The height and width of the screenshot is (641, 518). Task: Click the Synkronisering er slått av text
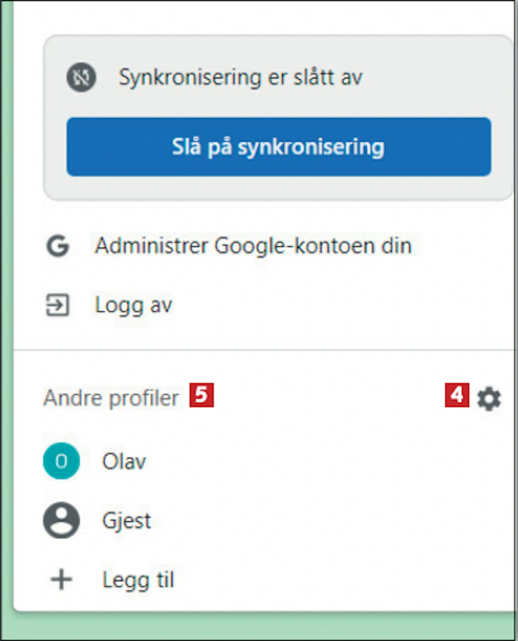[x=240, y=77]
